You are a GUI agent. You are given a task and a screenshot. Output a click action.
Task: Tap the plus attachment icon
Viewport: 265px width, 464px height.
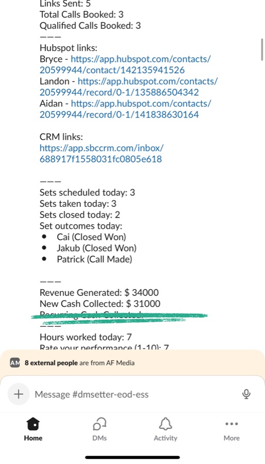(19, 394)
